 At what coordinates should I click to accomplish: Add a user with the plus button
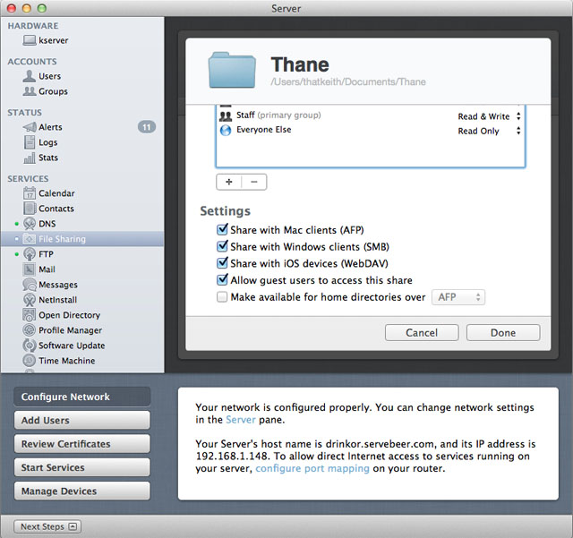pyautogui.click(x=229, y=182)
